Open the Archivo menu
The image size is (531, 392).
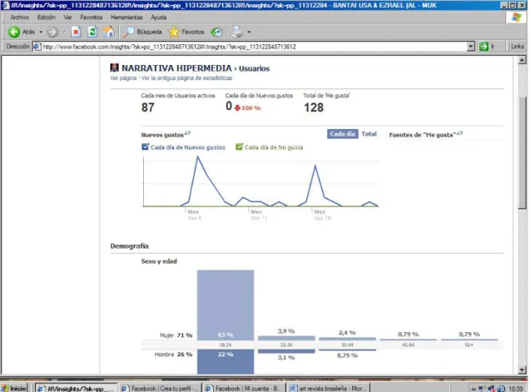(x=20, y=17)
